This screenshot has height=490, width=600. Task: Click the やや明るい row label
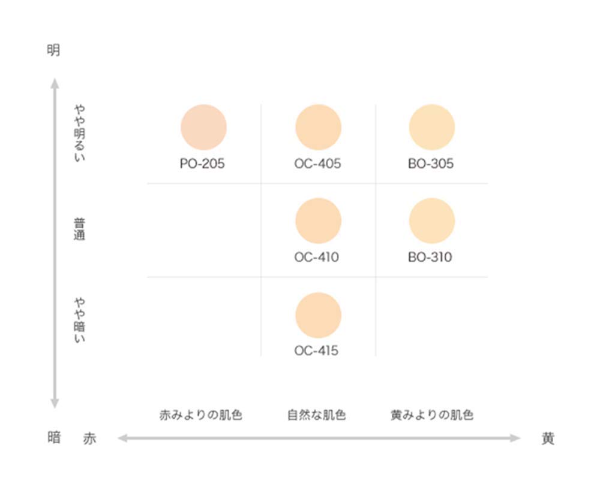tap(80, 134)
